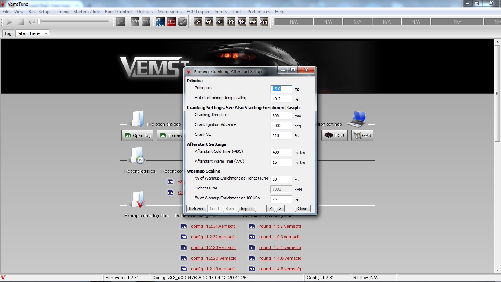Open the IAC view icon
This screenshot has height=282, width=501.
coord(253,22)
